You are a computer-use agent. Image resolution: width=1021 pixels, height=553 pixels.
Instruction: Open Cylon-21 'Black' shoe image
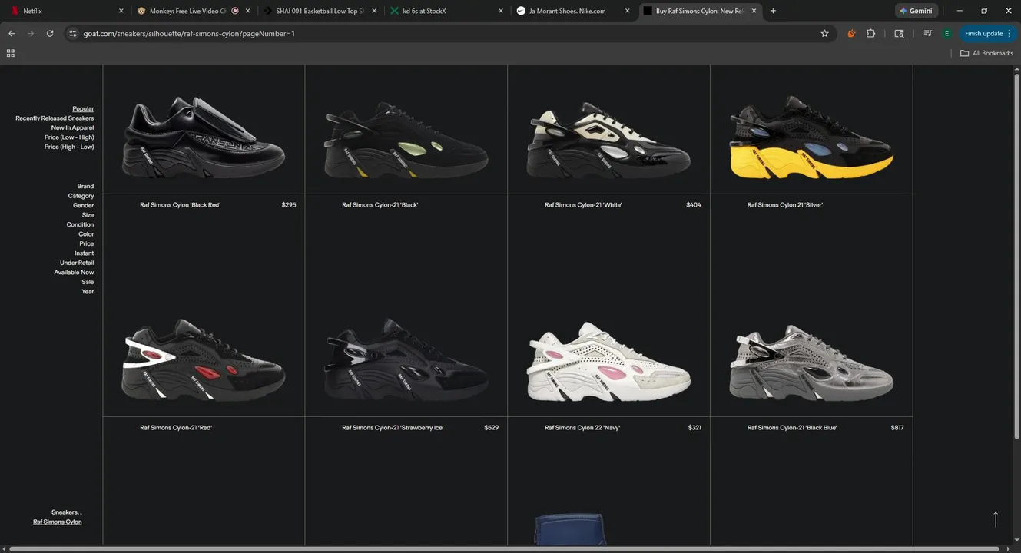pyautogui.click(x=406, y=140)
